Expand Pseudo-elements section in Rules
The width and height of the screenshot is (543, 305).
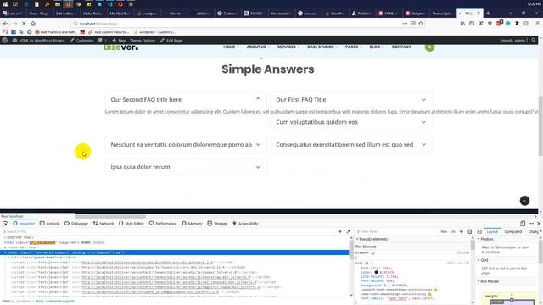pos(372,239)
